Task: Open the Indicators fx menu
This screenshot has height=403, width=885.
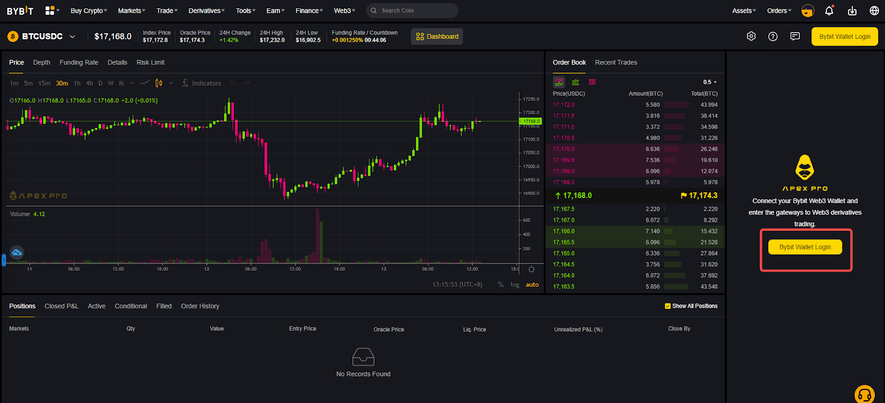Action: pos(201,83)
